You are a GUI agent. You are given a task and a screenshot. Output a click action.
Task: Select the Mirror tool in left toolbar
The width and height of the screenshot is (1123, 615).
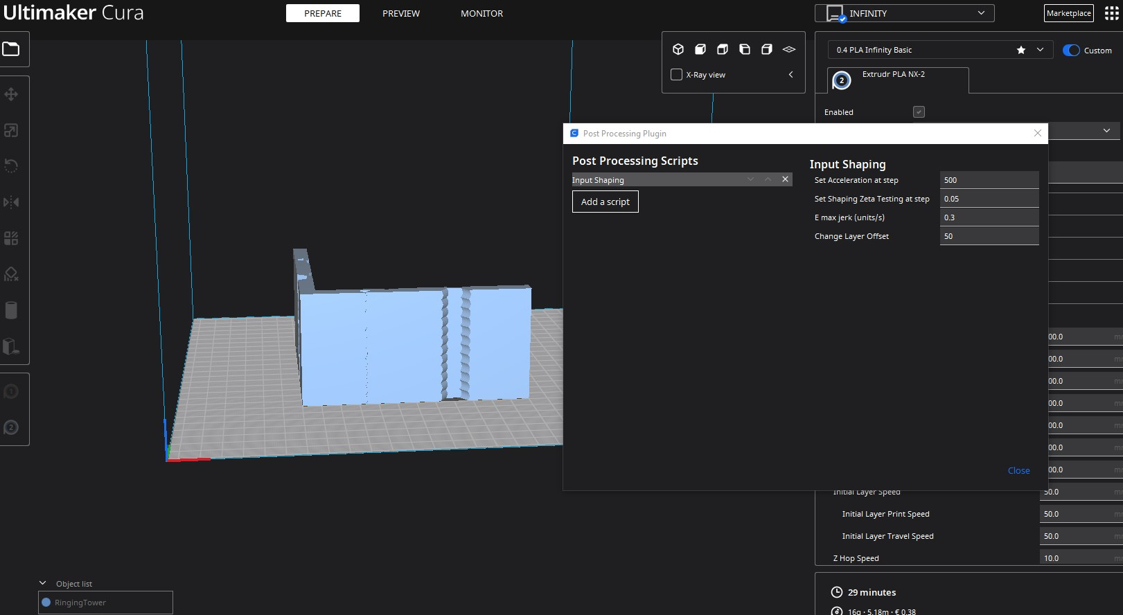coord(11,202)
